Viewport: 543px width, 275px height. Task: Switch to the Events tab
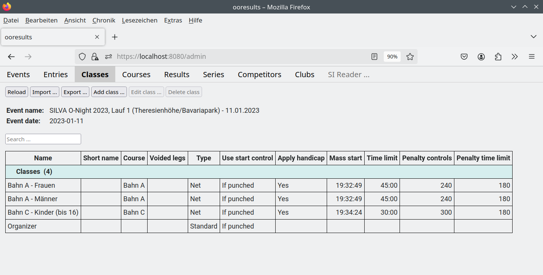pos(18,75)
